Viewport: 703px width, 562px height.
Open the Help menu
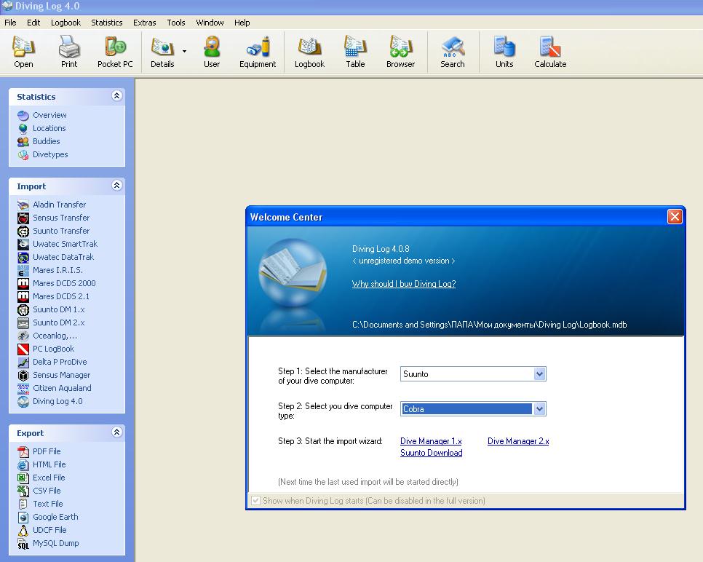click(x=242, y=23)
